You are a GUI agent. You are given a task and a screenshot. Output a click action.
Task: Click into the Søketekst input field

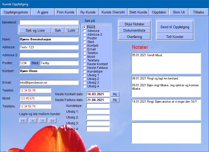49,22
